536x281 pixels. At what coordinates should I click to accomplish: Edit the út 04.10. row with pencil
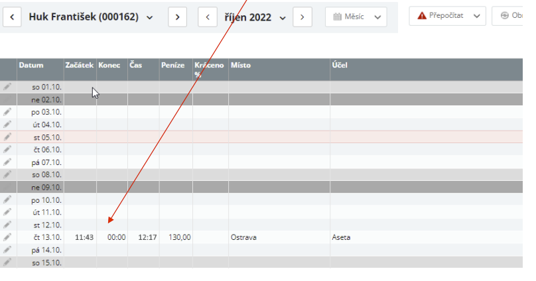click(7, 125)
